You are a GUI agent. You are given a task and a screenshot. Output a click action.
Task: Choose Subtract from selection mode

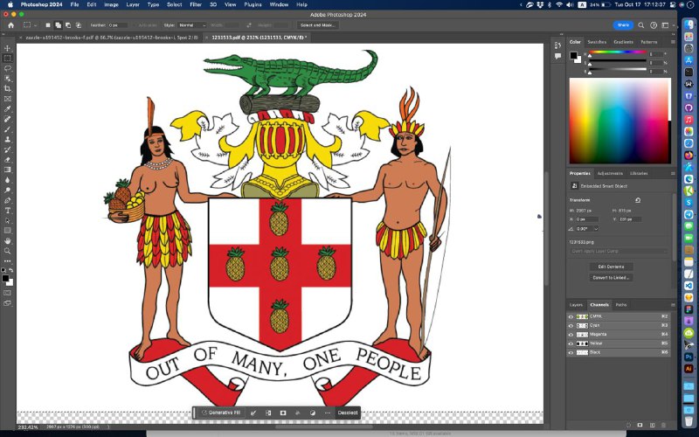68,25
